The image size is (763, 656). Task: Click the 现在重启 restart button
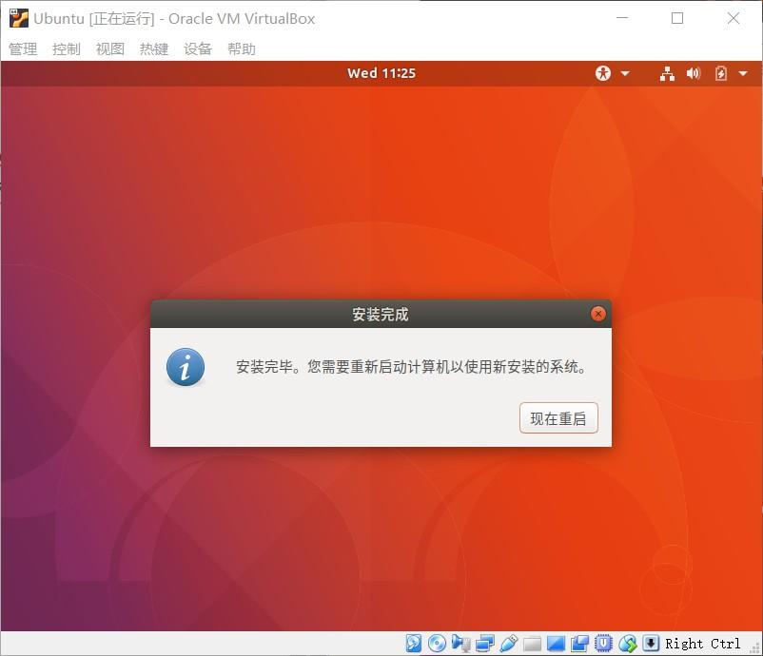(558, 417)
